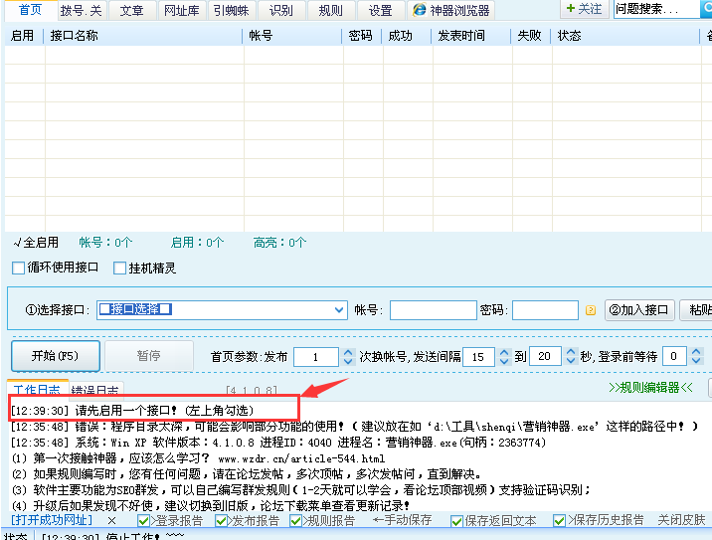Uncheck the 登录报告 checkbox
This screenshot has width=712, height=540.
144,520
